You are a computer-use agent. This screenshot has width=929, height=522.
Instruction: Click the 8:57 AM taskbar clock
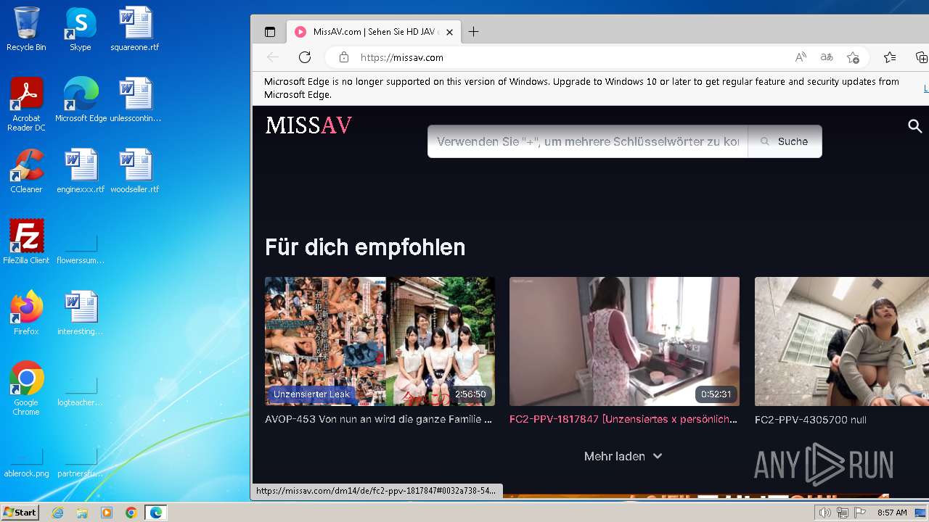click(892, 513)
